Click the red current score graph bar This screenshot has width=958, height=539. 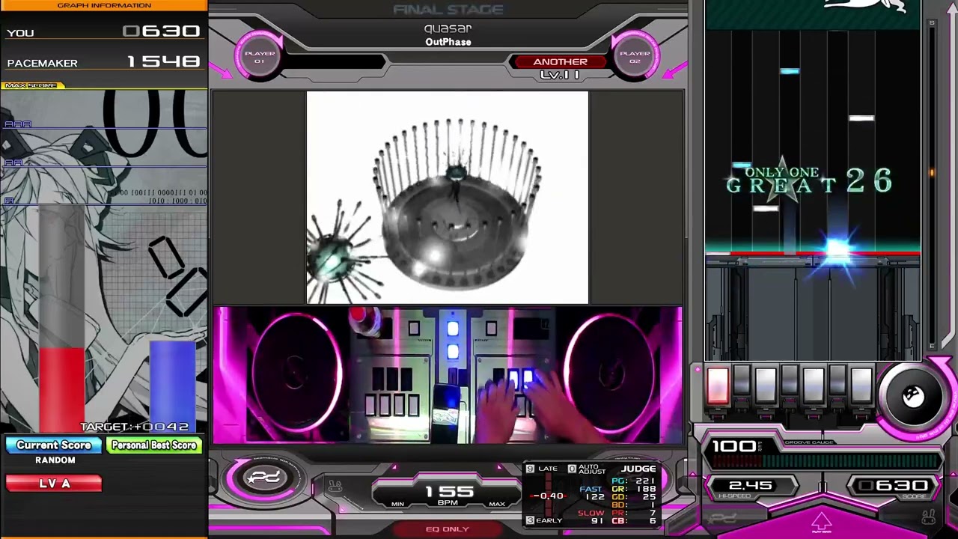pos(62,390)
